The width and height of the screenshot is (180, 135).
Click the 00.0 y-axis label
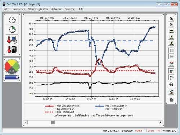click(x=31, y=93)
